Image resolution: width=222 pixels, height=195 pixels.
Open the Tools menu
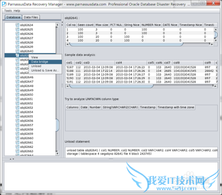click(8, 11)
